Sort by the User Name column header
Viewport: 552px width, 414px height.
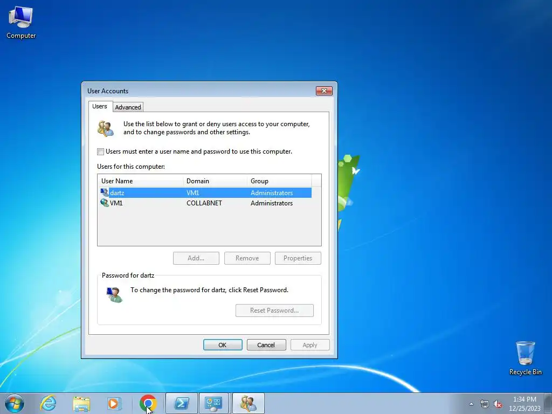[141, 181]
